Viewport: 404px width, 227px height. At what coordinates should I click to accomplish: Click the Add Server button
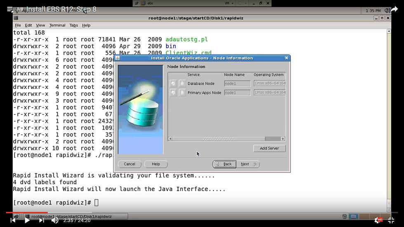pyautogui.click(x=269, y=148)
